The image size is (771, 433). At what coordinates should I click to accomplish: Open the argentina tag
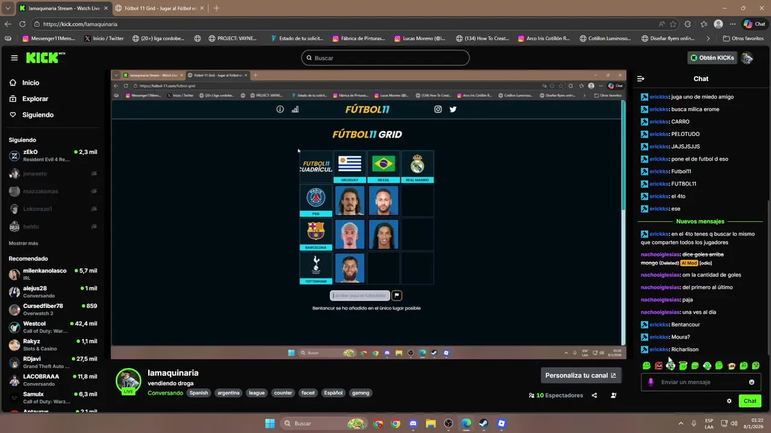[228, 393]
